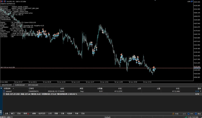The height and width of the screenshot is (118, 202).
Task: Select the 交易 toolbox tab
Action: (x=7, y=113)
